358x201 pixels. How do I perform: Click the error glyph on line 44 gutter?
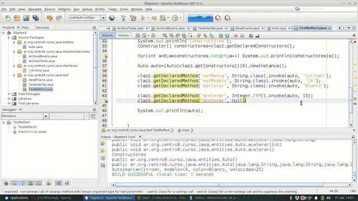coord(106,100)
